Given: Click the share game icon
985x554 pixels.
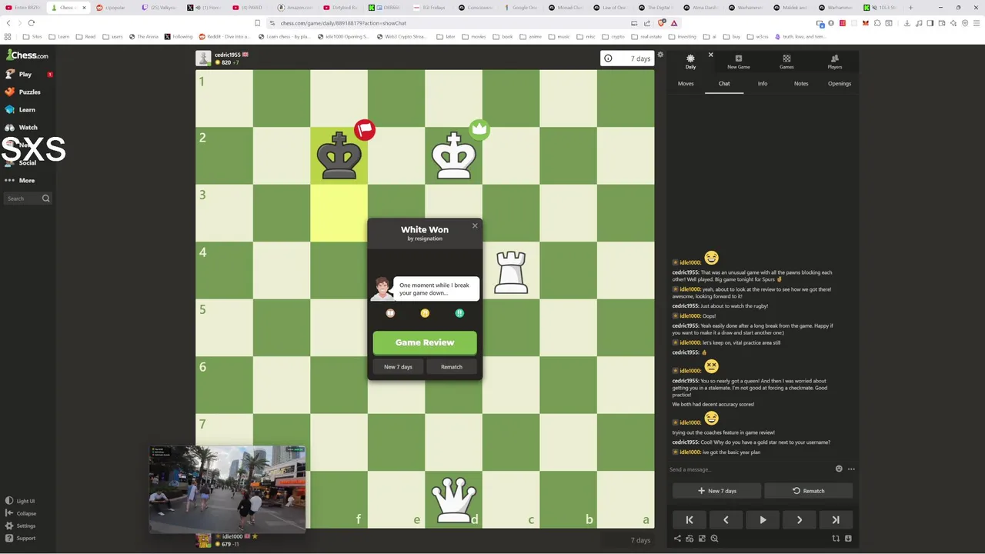Looking at the screenshot, I should coord(677,539).
